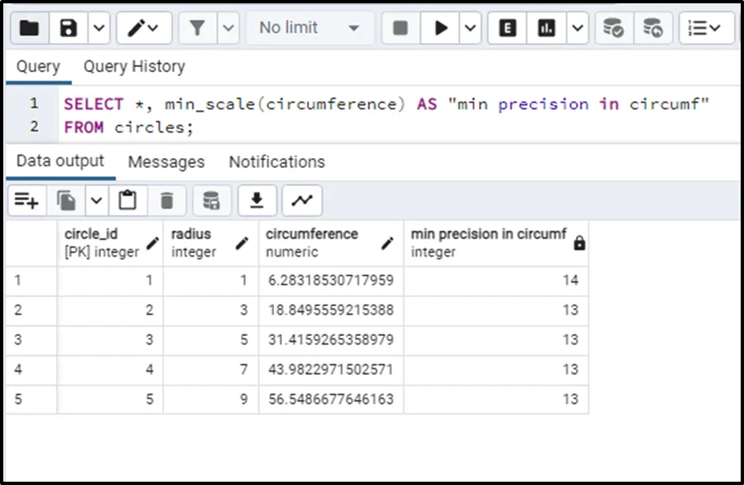Expand the Execute options dropdown arrow

[x=469, y=28]
